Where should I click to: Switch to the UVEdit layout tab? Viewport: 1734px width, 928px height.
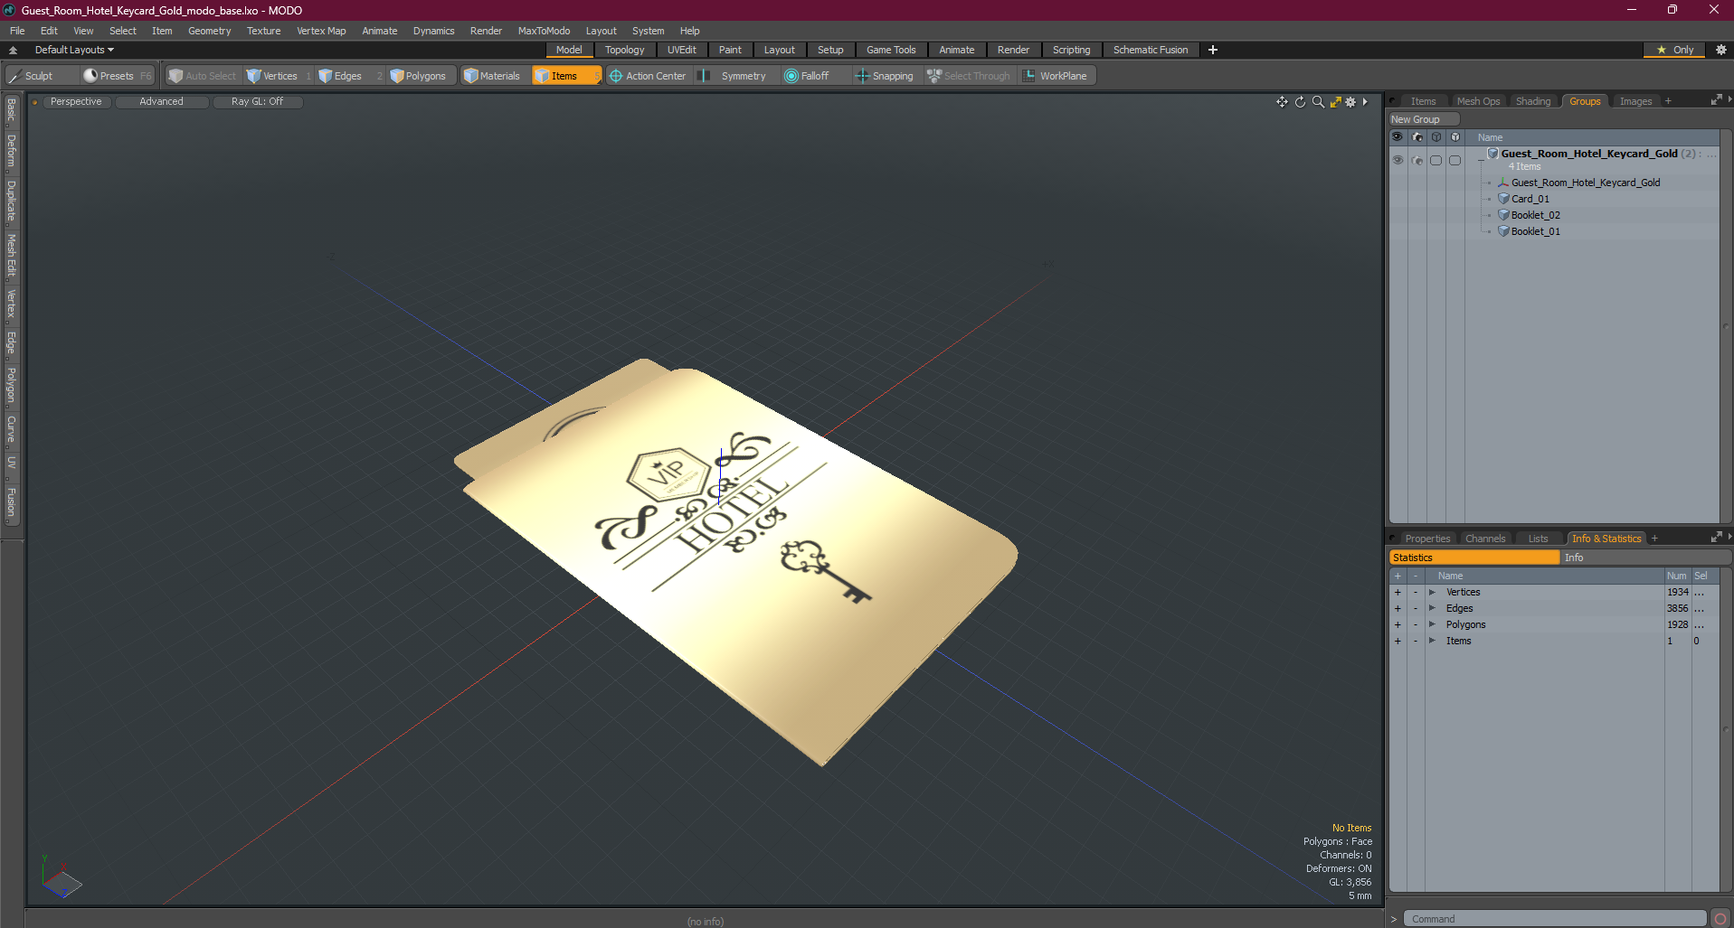point(681,50)
